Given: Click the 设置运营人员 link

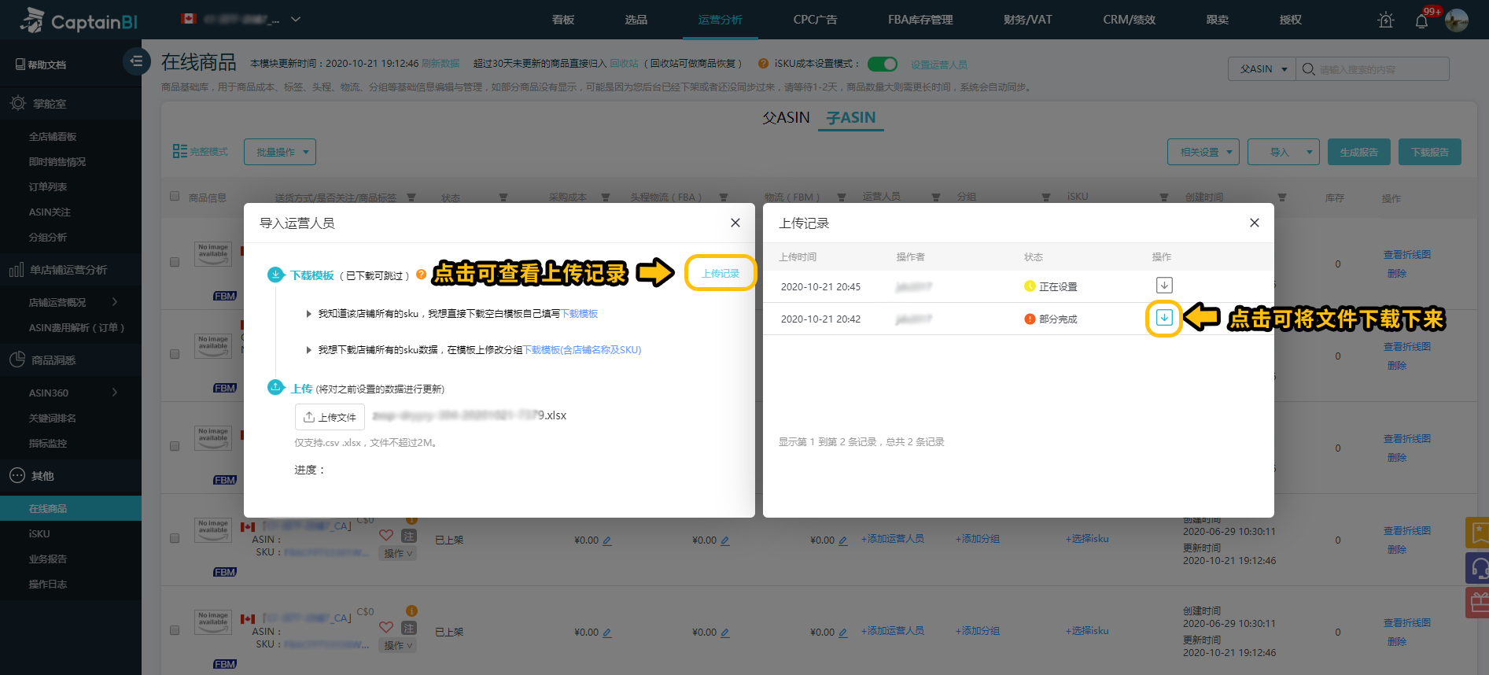Looking at the screenshot, I should pyautogui.click(x=939, y=65).
